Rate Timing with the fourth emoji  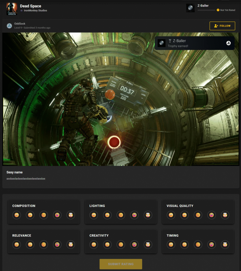tap(211, 245)
